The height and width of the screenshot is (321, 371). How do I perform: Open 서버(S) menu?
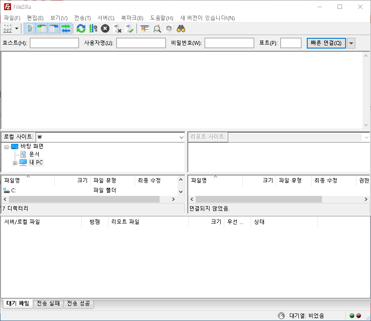(106, 18)
